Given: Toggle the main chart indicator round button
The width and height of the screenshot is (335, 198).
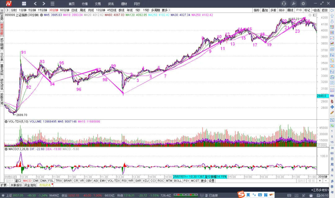Looking at the screenshot, I should pos(42,15).
